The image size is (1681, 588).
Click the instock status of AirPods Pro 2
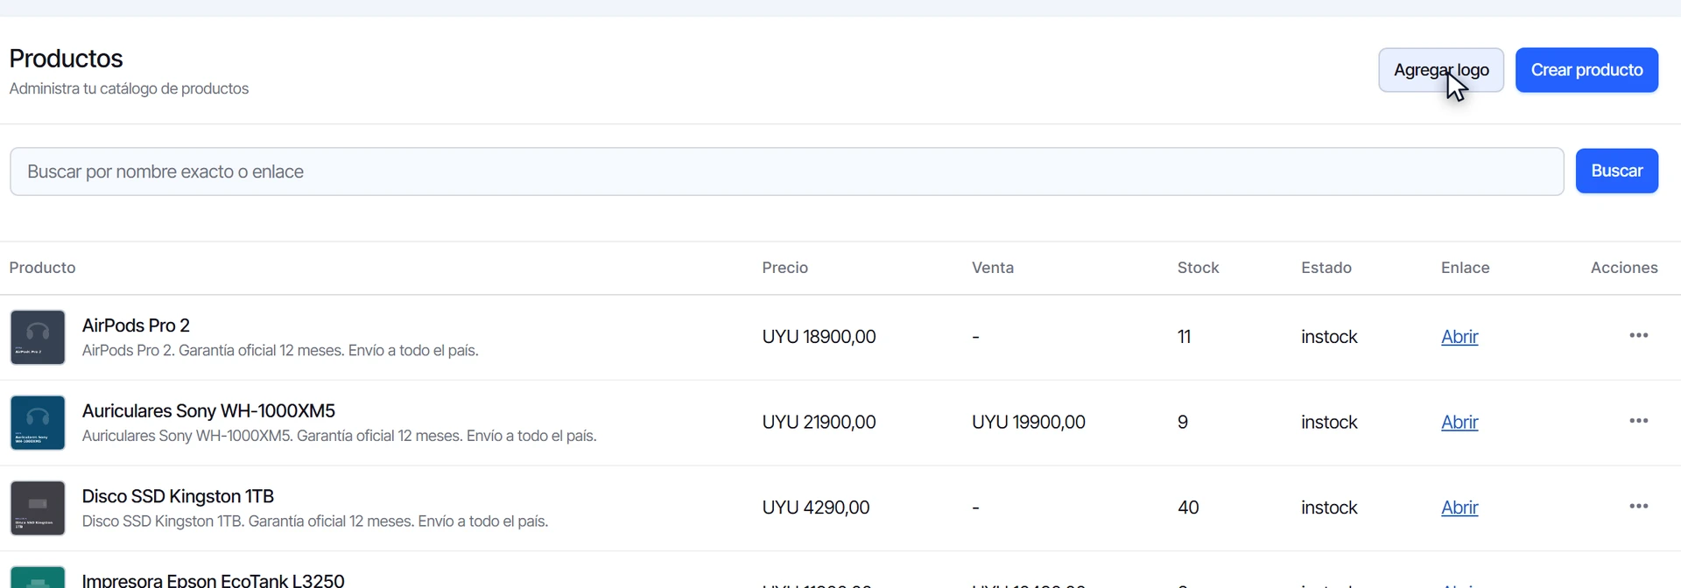1329,337
